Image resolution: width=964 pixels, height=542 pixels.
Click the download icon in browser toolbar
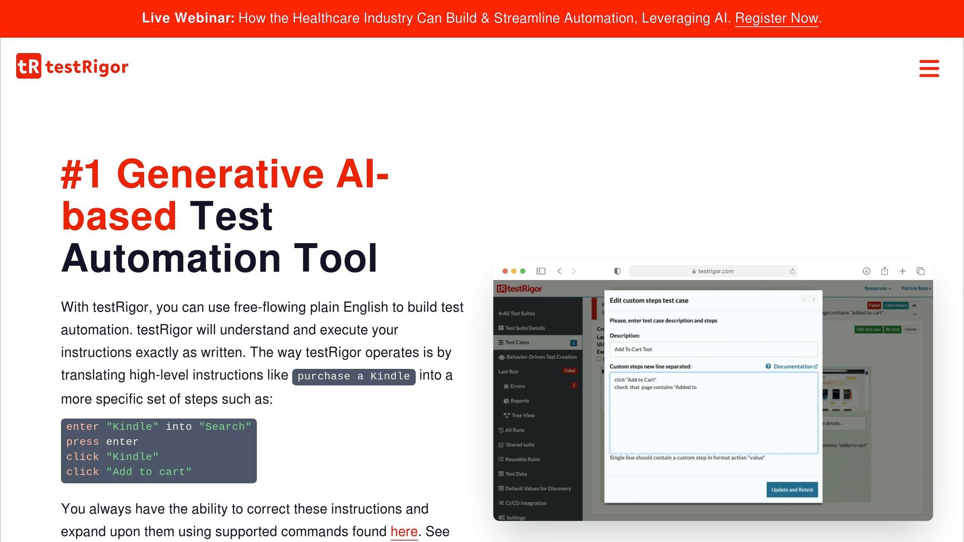point(866,271)
